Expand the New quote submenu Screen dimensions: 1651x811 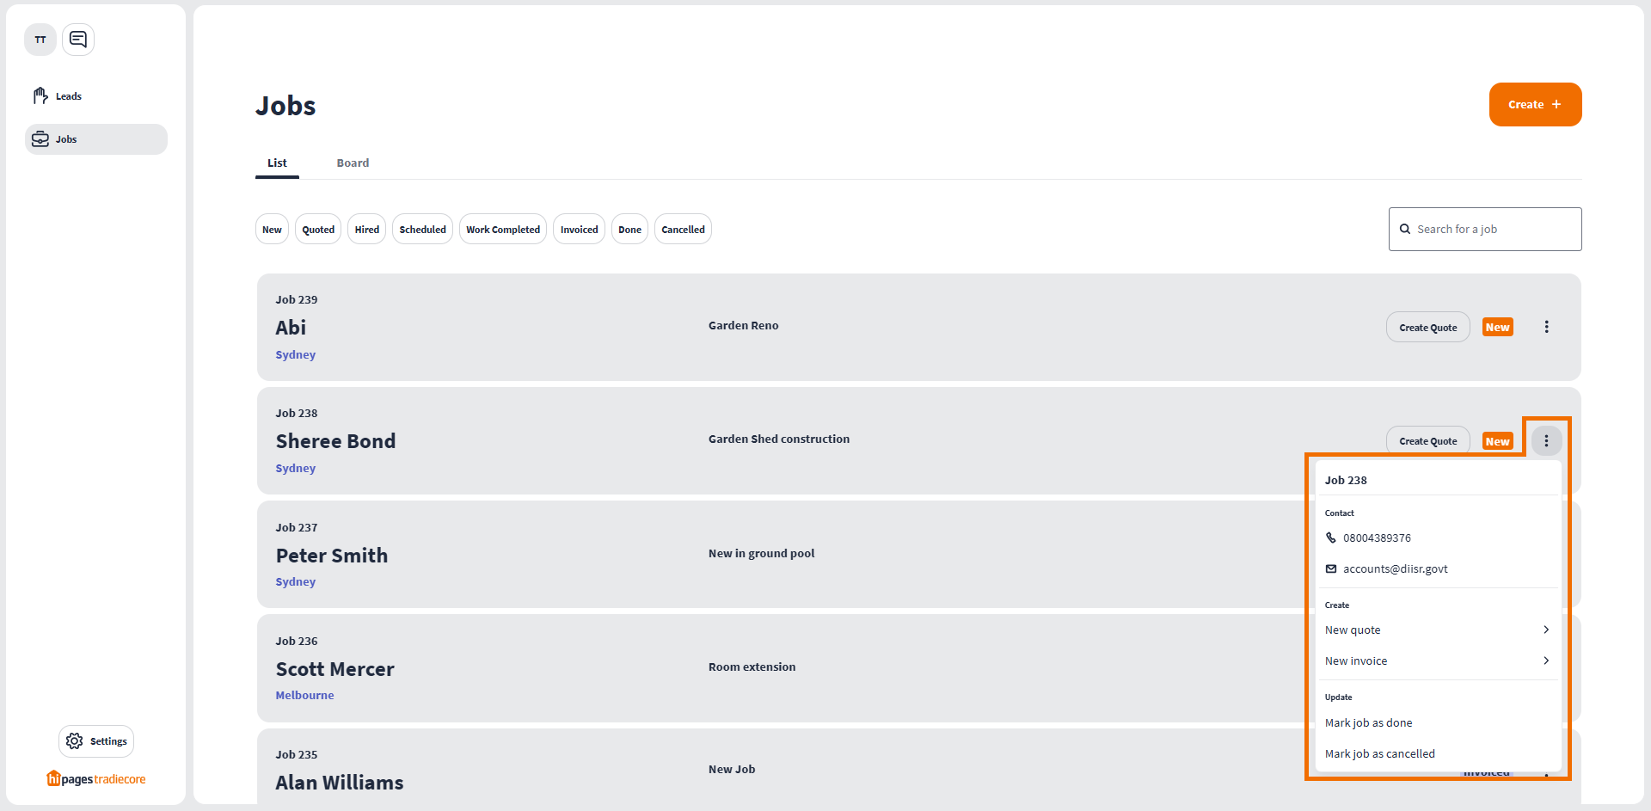pos(1437,630)
